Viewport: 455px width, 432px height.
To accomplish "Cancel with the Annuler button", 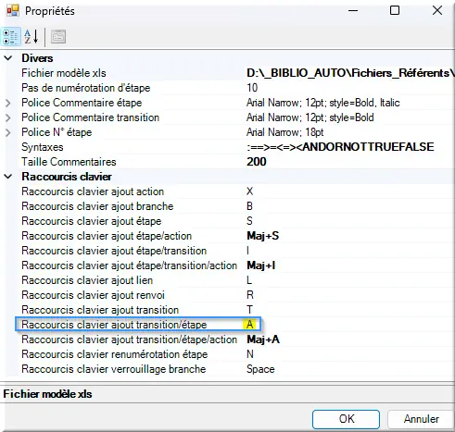I will pyautogui.click(x=421, y=419).
